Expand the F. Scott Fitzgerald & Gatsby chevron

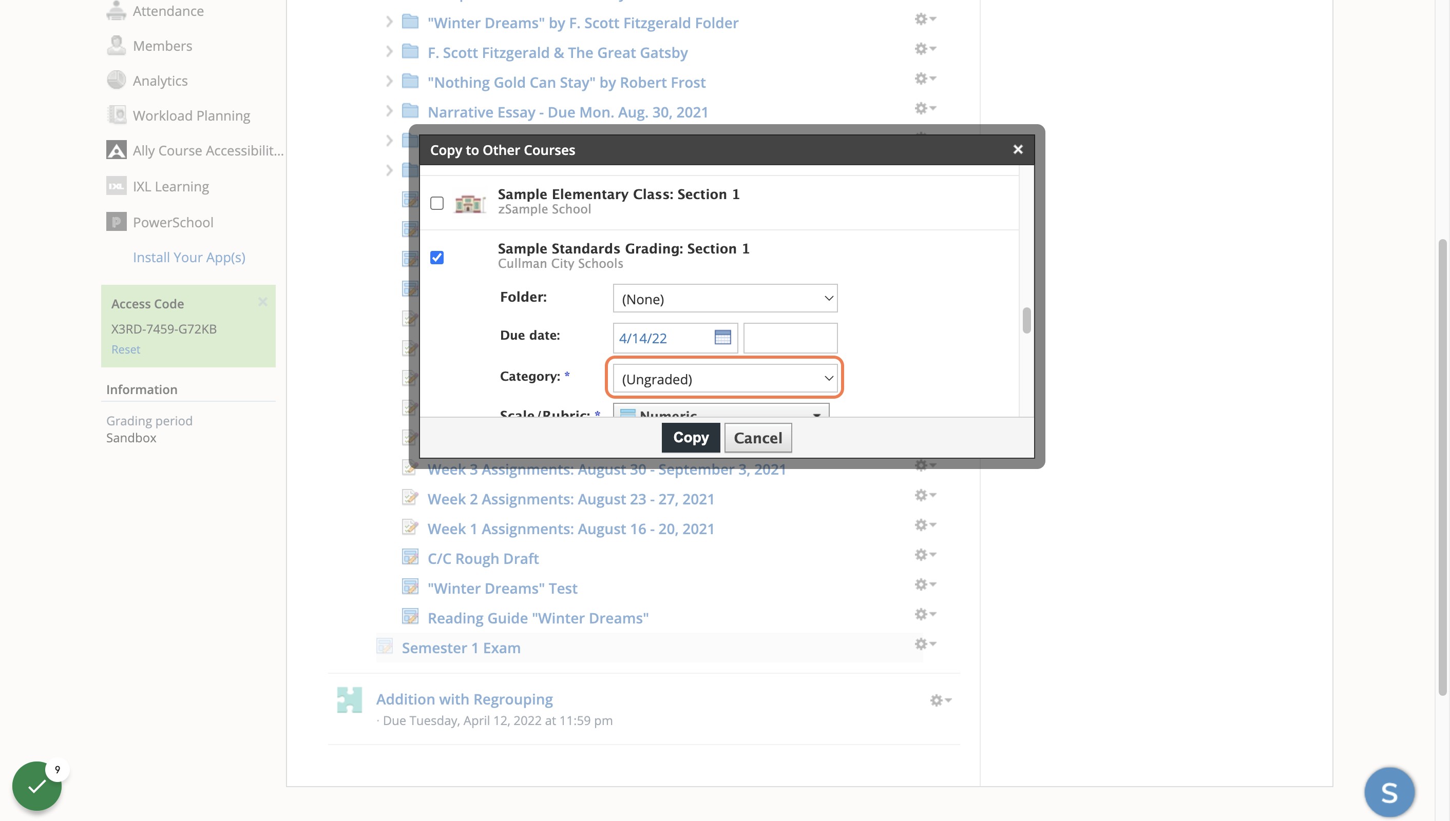pyautogui.click(x=389, y=52)
